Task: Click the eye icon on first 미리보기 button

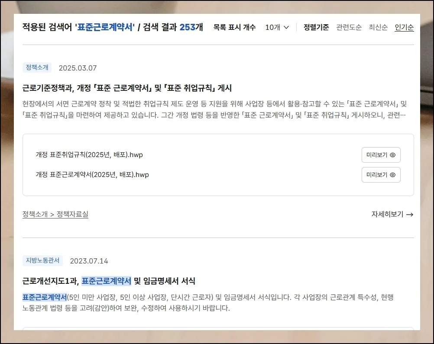Action: [x=392, y=155]
